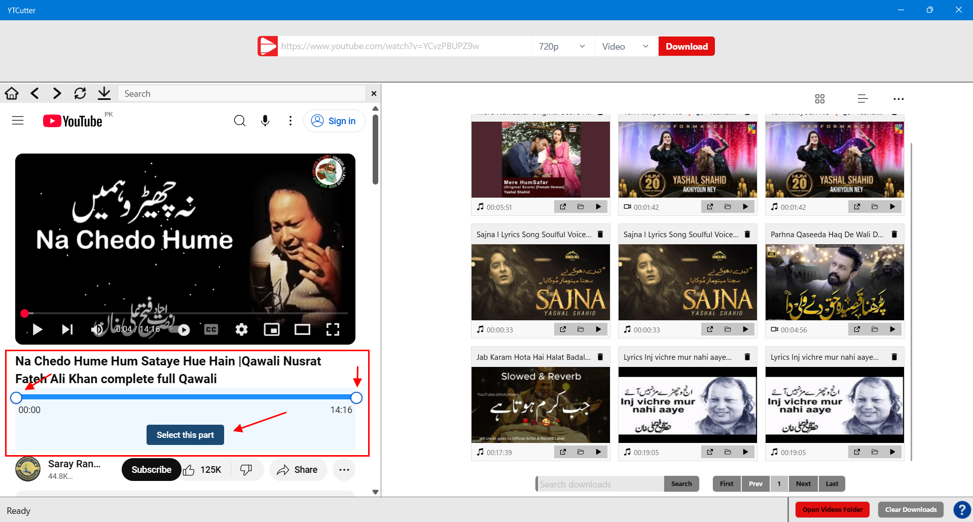Navigate forward in the embedded browser
973x522 pixels.
click(57, 93)
